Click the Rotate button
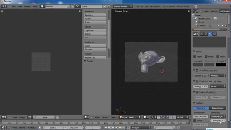231x130 pixels. 95,19
